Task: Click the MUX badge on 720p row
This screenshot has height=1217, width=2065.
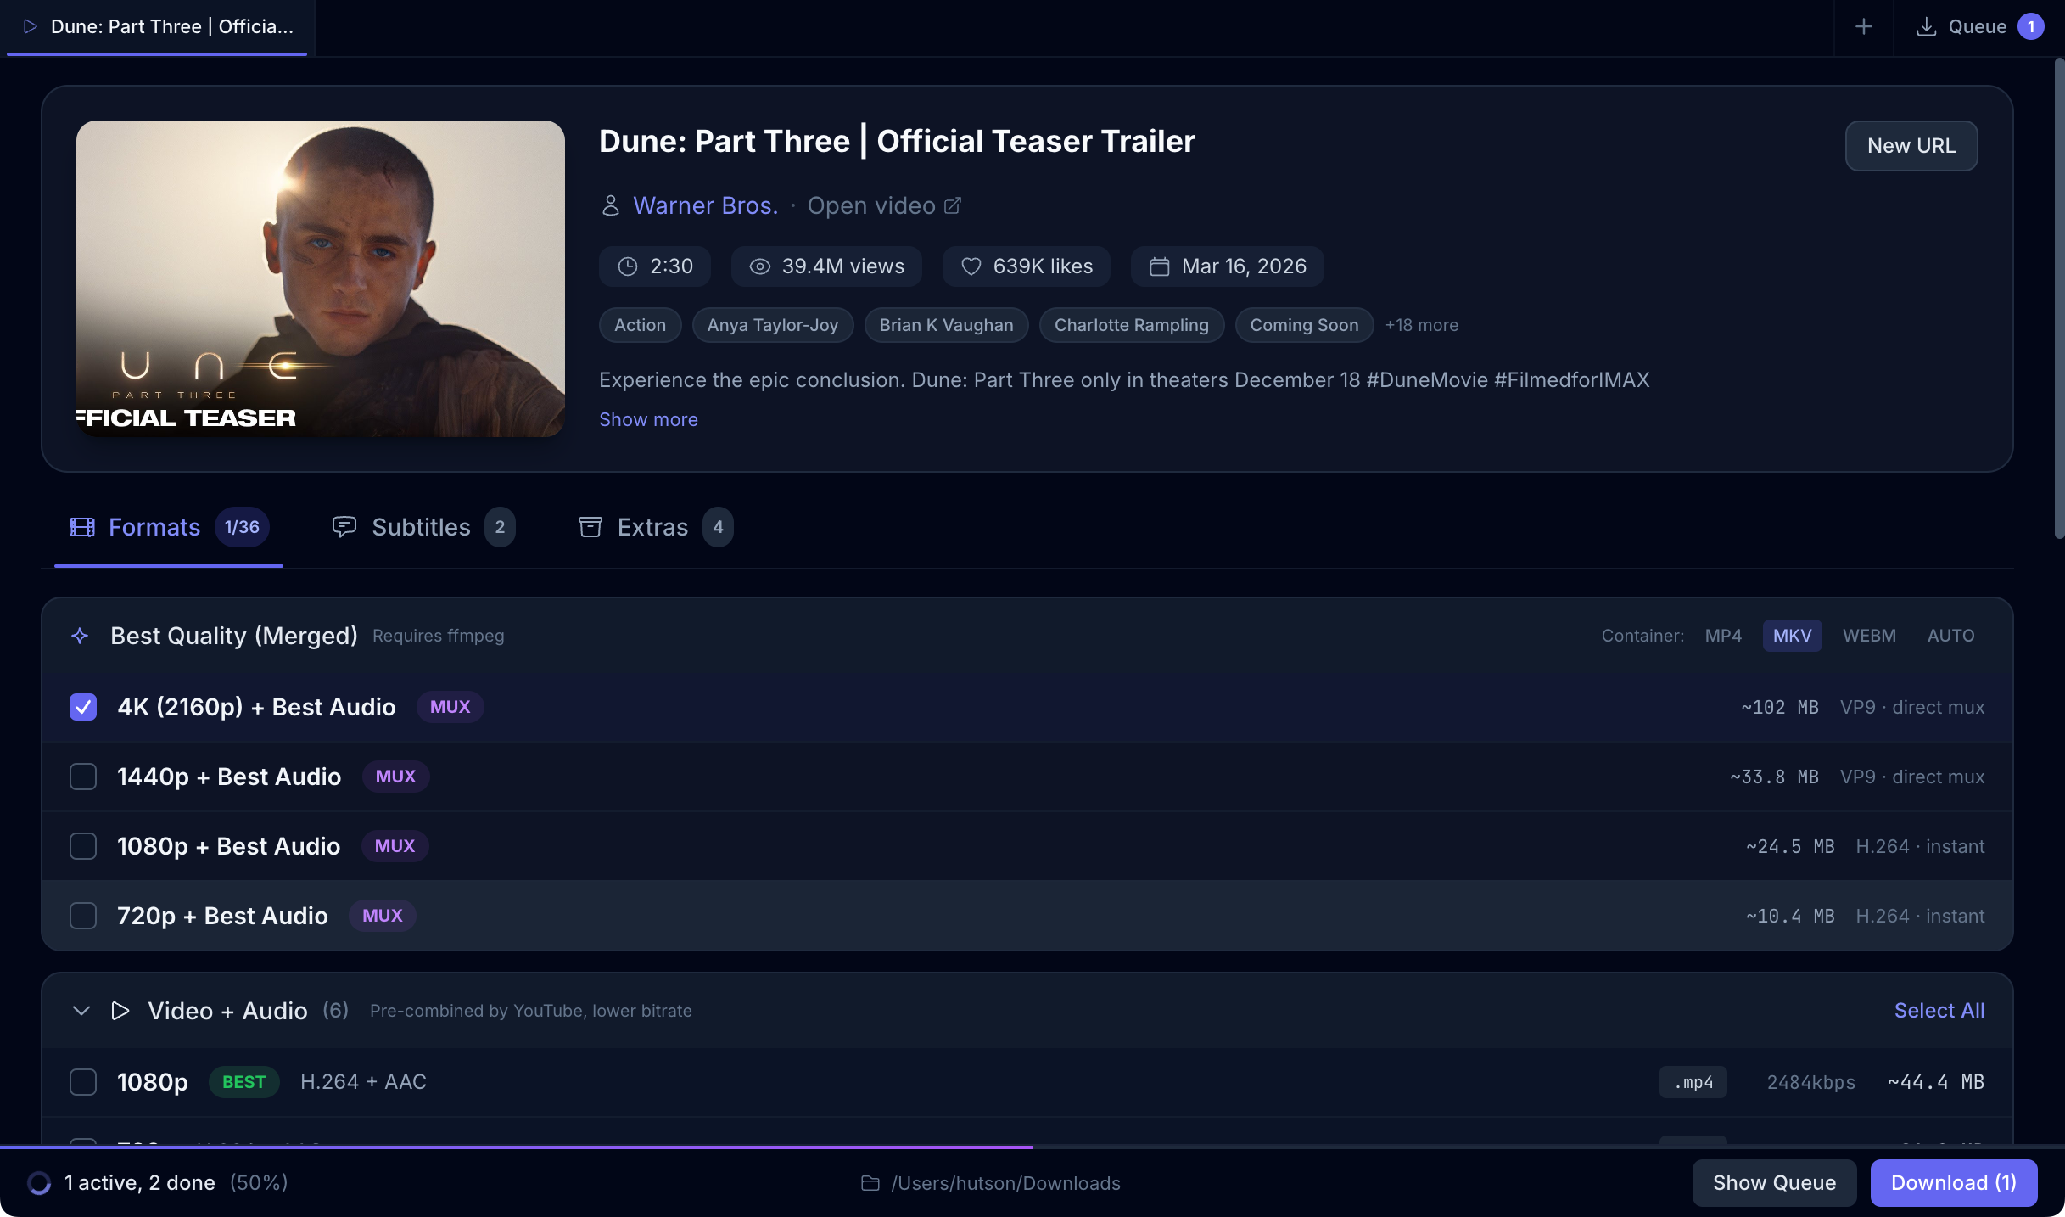Action: (382, 916)
